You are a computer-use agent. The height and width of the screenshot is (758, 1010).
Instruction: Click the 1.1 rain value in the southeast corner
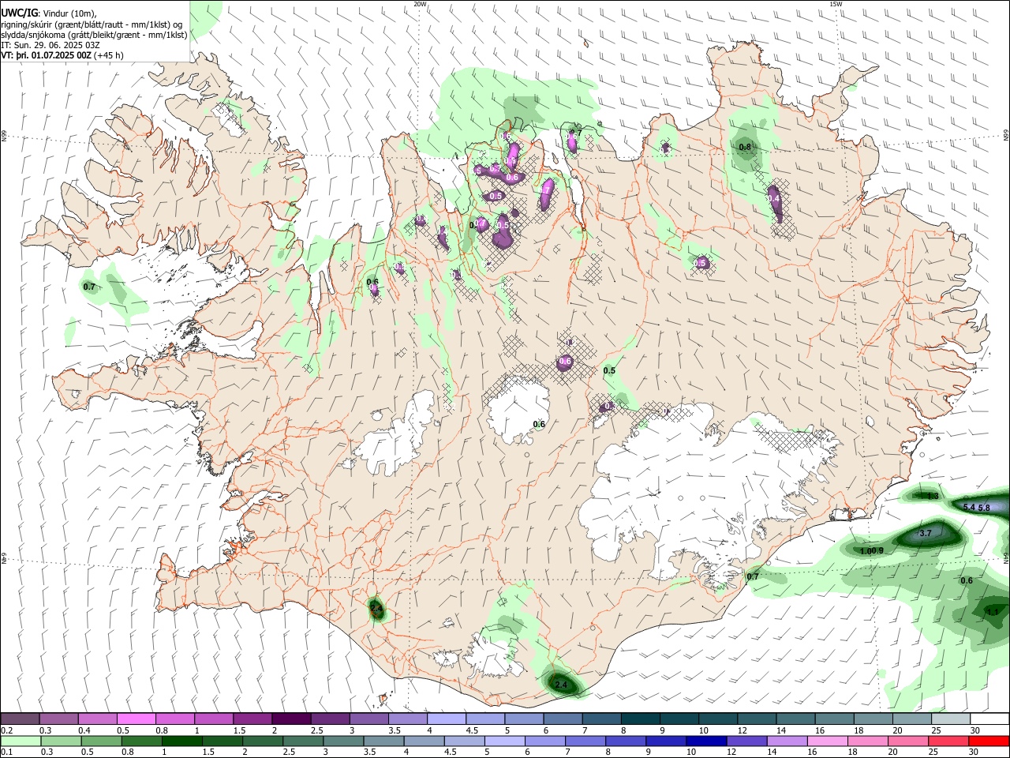click(993, 612)
